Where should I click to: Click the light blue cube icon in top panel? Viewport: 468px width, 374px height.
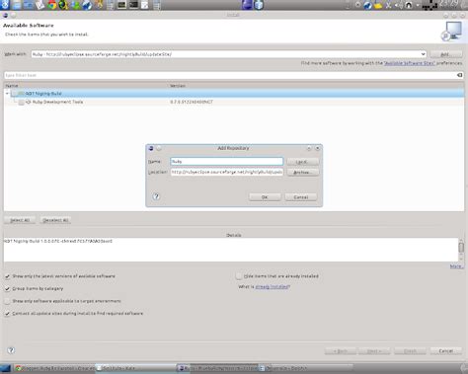(259, 5)
